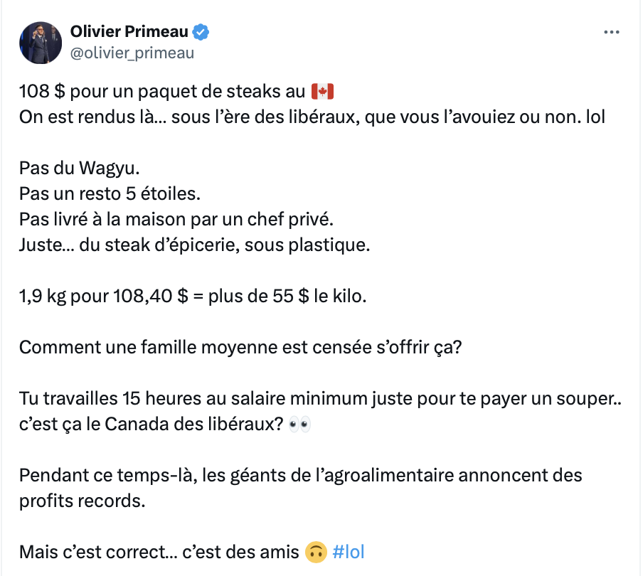Click the 'Mais c'est correct' closing text
643x576 pixels.
[159, 553]
